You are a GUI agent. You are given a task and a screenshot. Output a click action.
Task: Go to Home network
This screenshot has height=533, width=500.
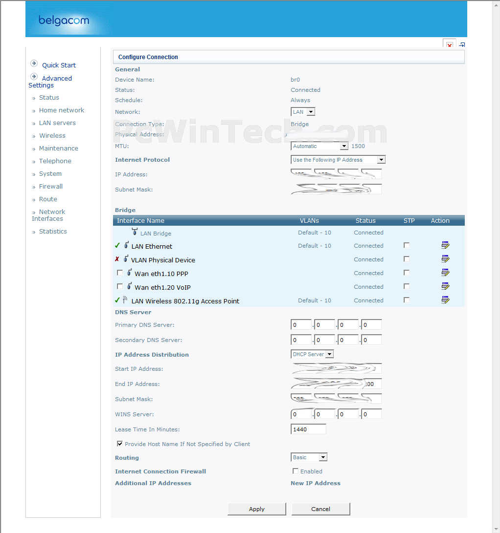point(62,110)
